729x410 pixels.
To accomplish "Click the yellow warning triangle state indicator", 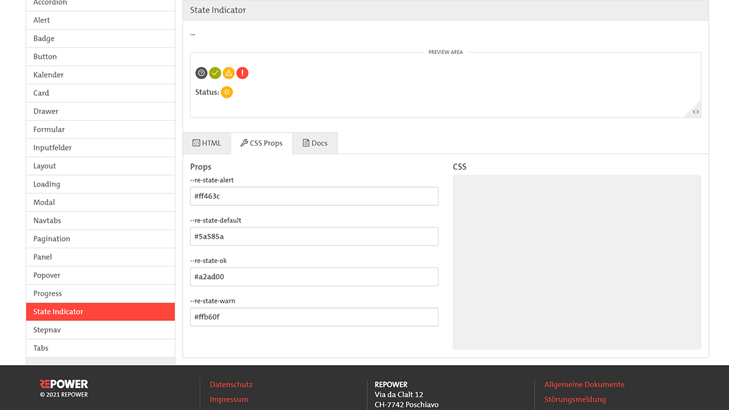I will click(x=228, y=72).
